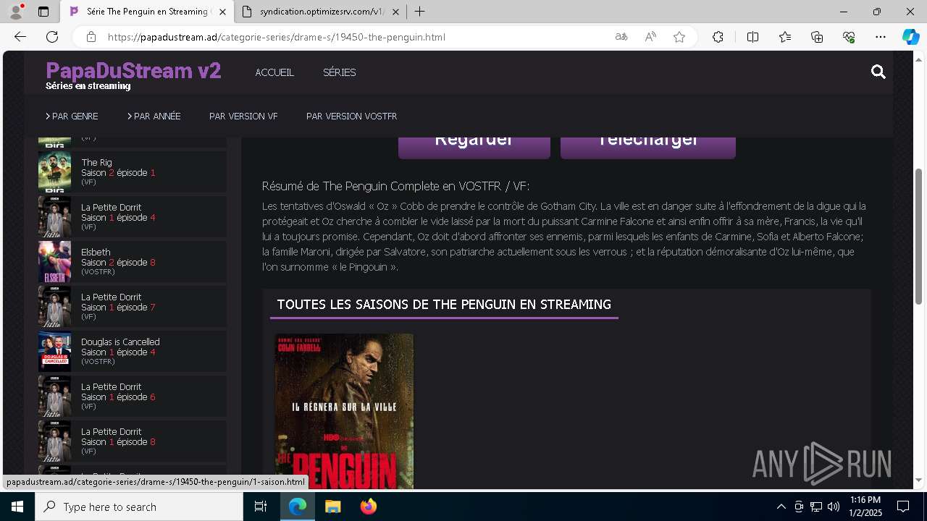Open PAR VERSION VF menu
This screenshot has width=927, height=521.
pos(243,116)
